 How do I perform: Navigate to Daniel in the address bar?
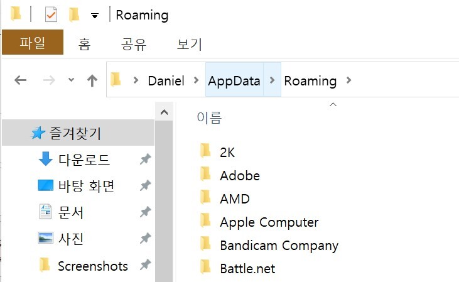click(166, 81)
